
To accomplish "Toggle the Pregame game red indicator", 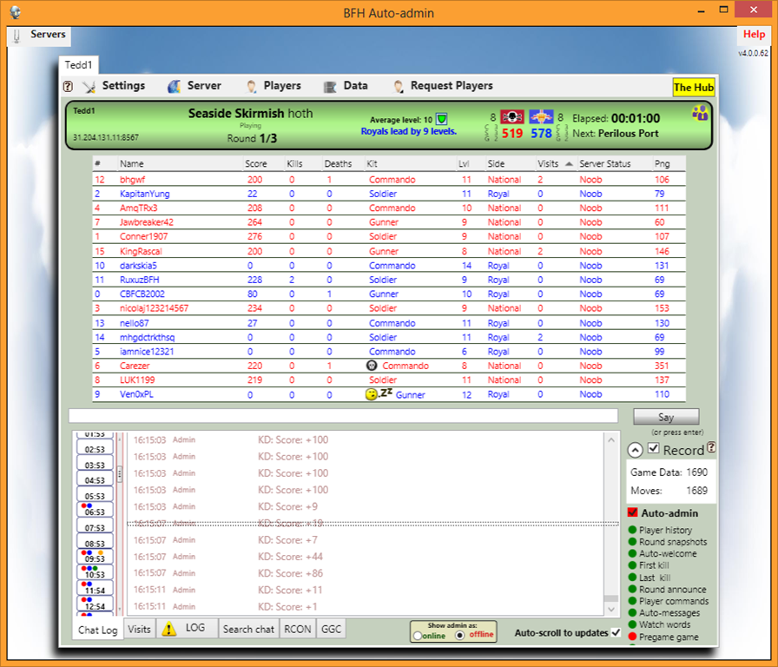I will tap(633, 637).
